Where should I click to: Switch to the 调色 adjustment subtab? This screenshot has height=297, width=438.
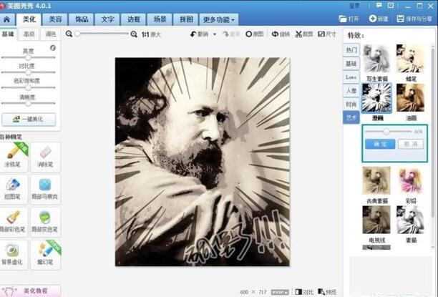(51, 34)
